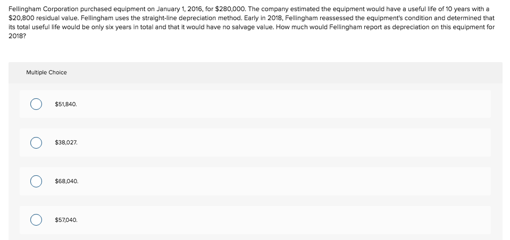Mark the $68,040 radio circle
510x240 pixels.
(36, 181)
